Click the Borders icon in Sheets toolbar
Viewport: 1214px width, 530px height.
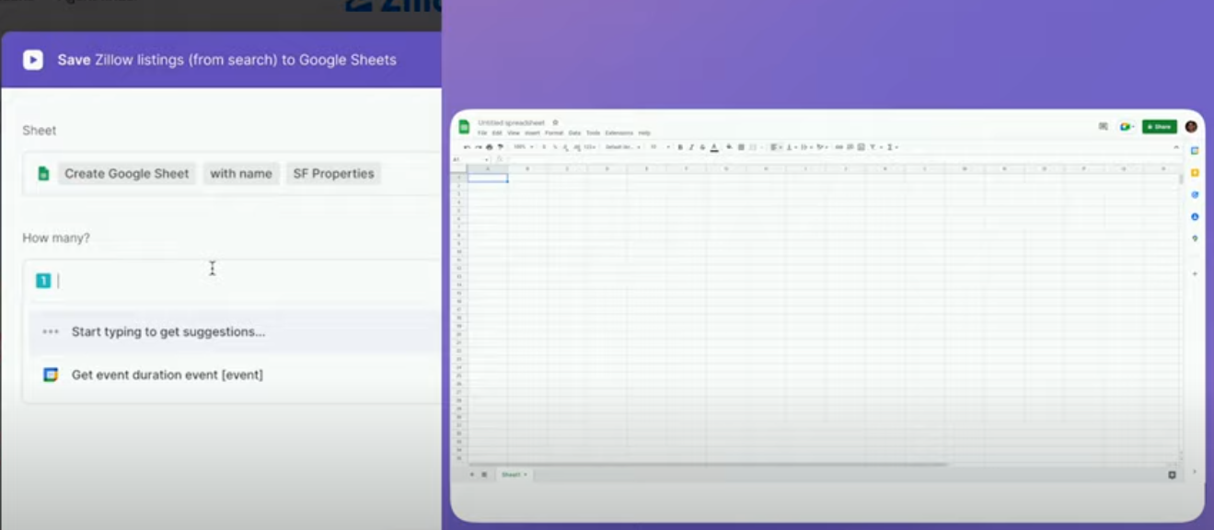tap(741, 147)
